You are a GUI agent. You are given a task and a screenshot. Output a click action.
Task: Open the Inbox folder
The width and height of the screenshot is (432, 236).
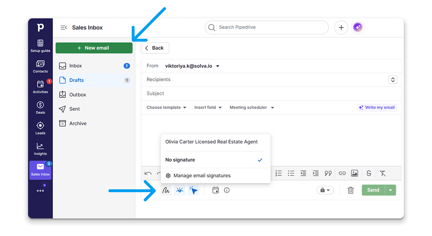[x=94, y=66]
